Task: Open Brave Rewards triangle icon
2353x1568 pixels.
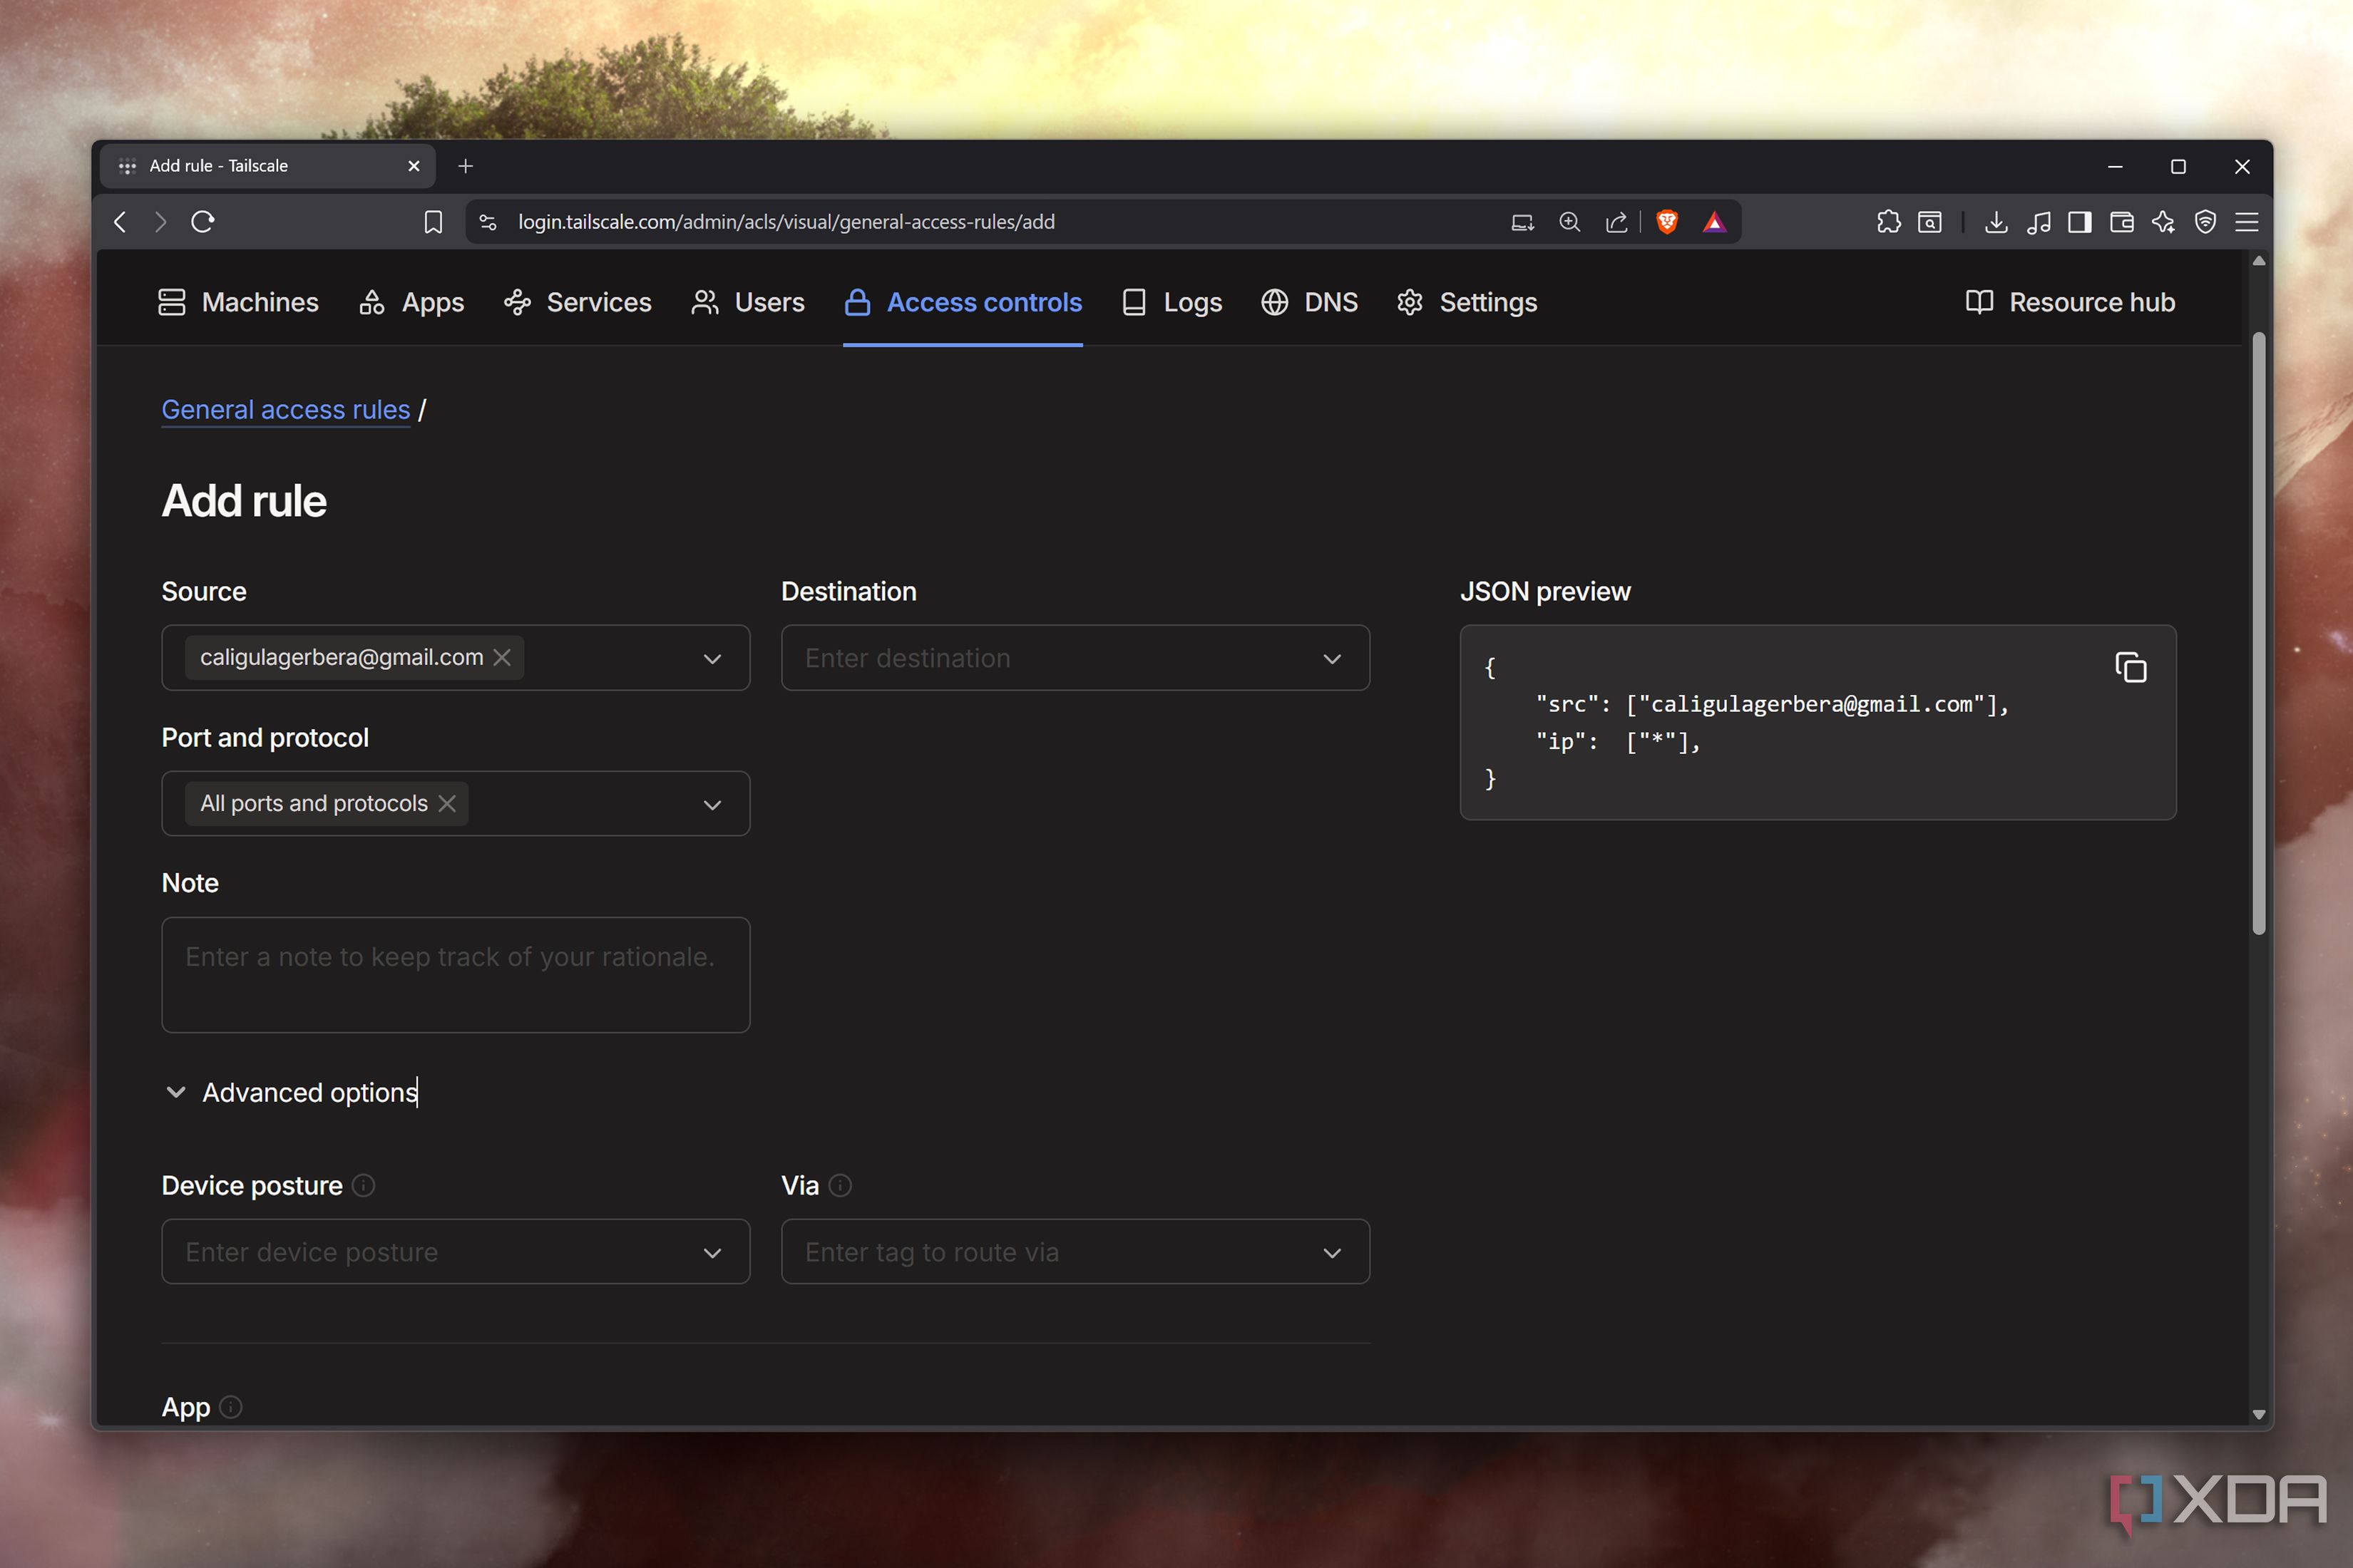Action: [x=1713, y=222]
